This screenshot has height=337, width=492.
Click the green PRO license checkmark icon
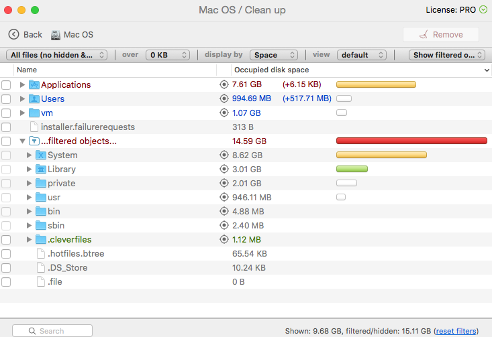(x=483, y=9)
